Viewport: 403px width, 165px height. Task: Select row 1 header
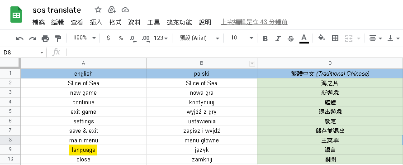10,73
